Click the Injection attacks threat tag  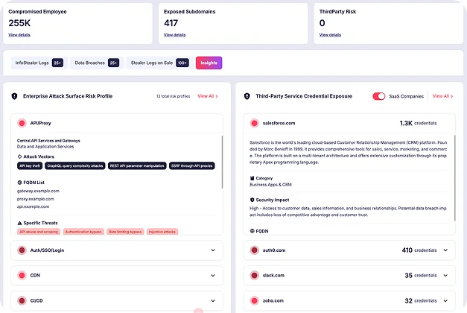tap(162, 232)
